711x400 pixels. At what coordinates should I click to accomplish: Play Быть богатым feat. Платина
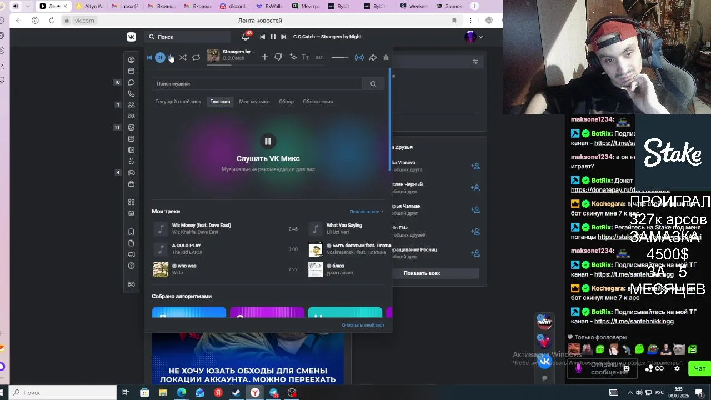point(350,249)
